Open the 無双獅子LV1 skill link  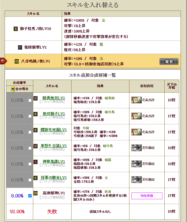point(54,114)
